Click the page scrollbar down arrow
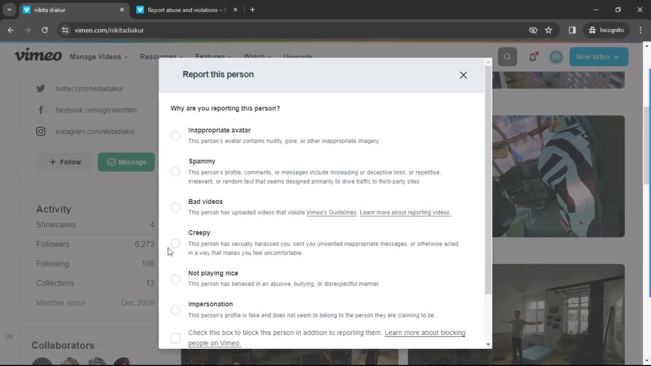 (x=647, y=361)
